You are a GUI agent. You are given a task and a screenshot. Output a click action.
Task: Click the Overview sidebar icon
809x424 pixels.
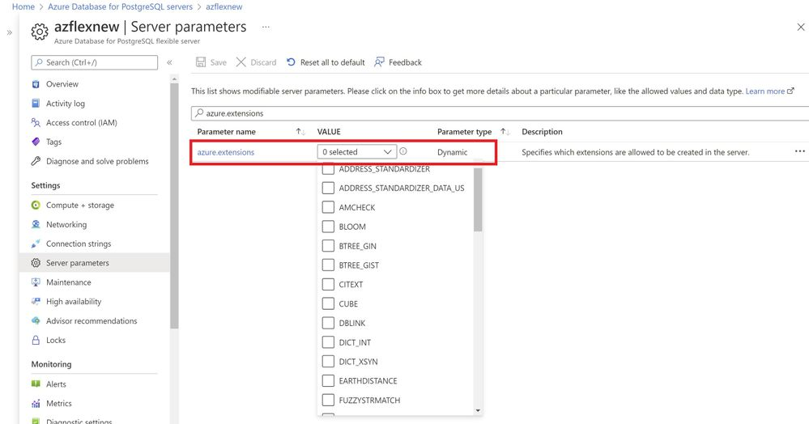(36, 84)
